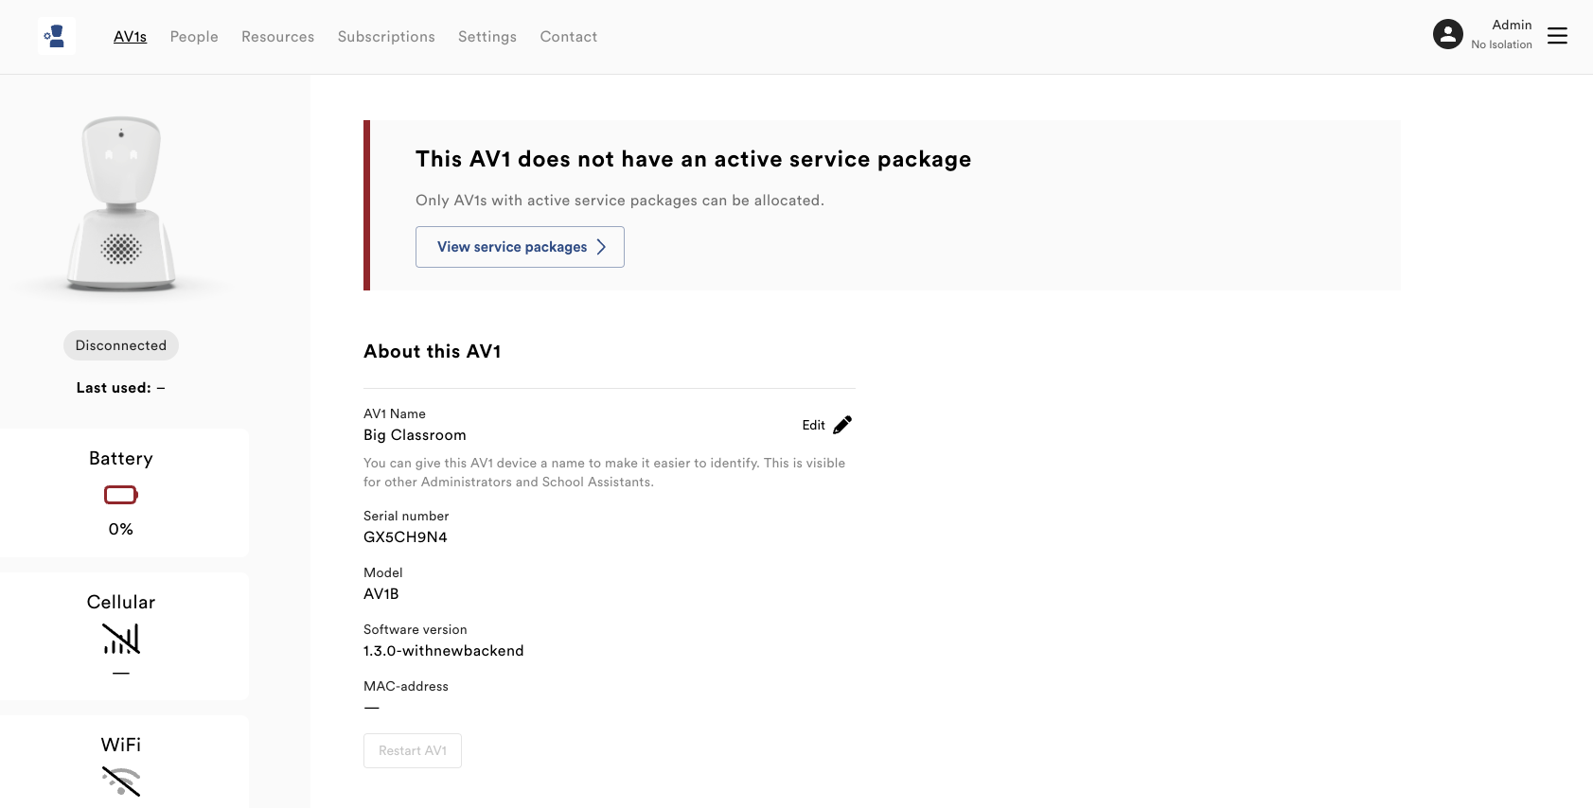Click the Big Classroom name value
This screenshot has height=808, width=1593.
tap(415, 435)
